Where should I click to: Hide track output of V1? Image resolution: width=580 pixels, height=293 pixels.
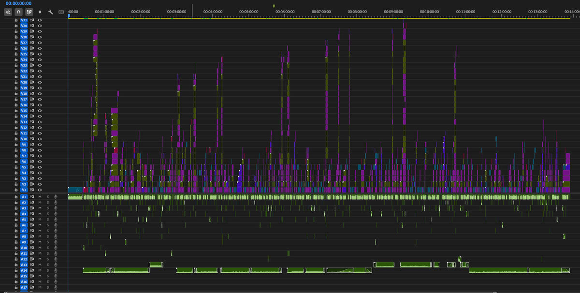40,190
